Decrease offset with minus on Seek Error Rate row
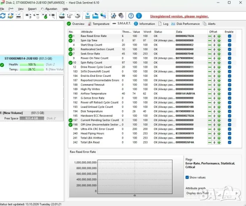 tap(209, 54)
